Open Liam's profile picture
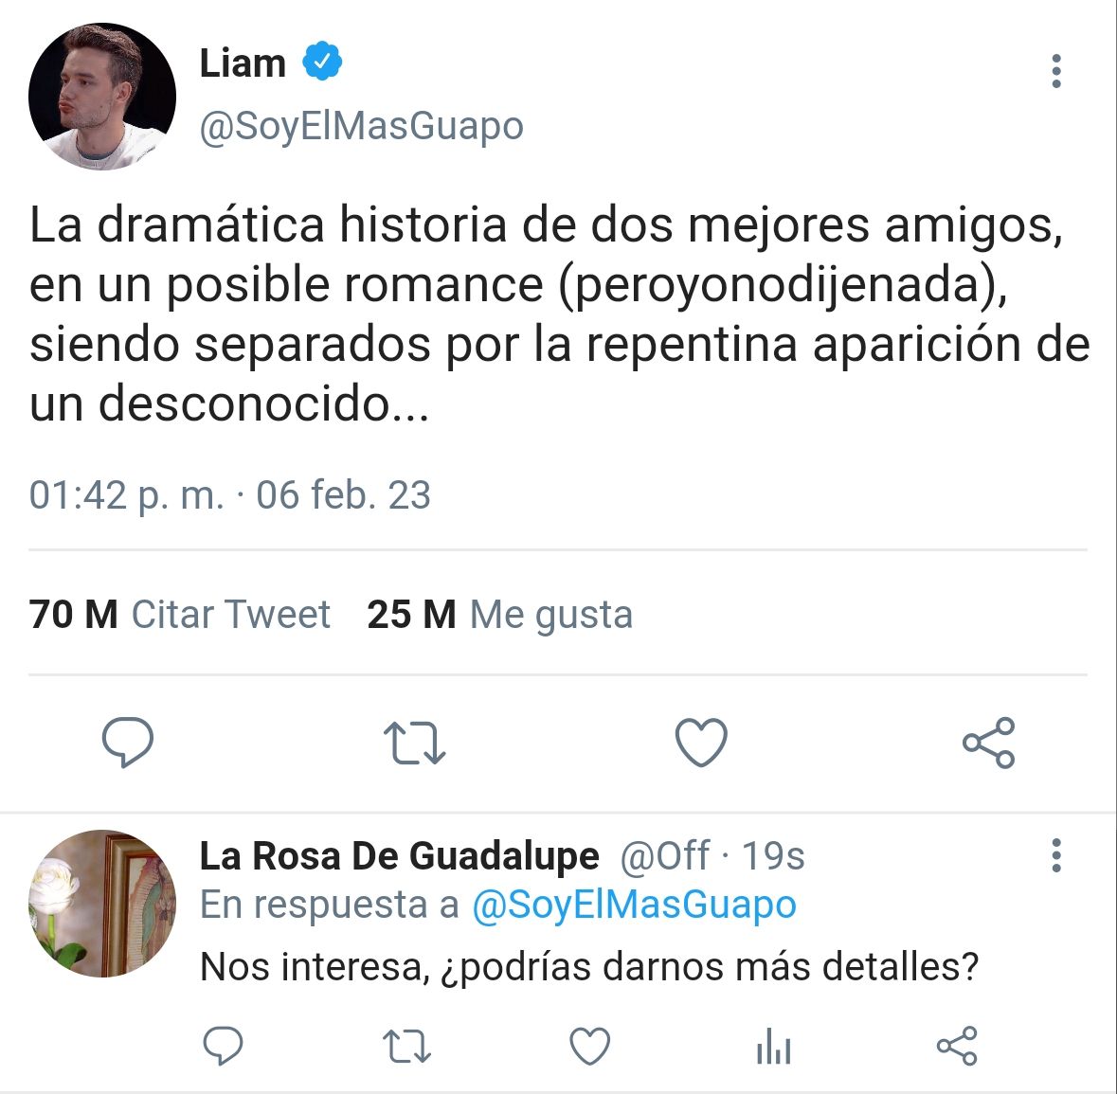The width and height of the screenshot is (1117, 1094). pos(102,97)
